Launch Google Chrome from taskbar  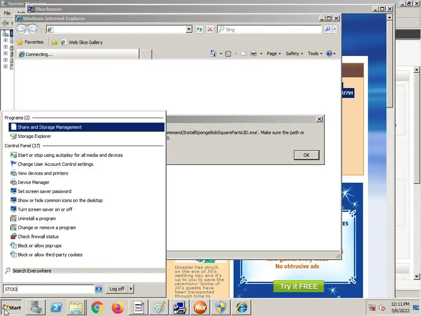click(x=97, y=307)
